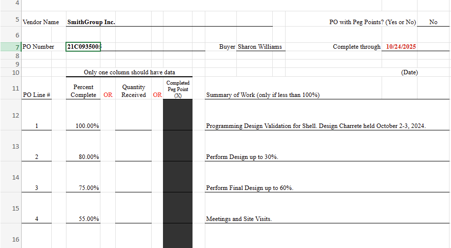Viewport: 451px width, 248px height.
Task: Click the Quantity Received cell for PO line 1
Action: click(x=133, y=126)
